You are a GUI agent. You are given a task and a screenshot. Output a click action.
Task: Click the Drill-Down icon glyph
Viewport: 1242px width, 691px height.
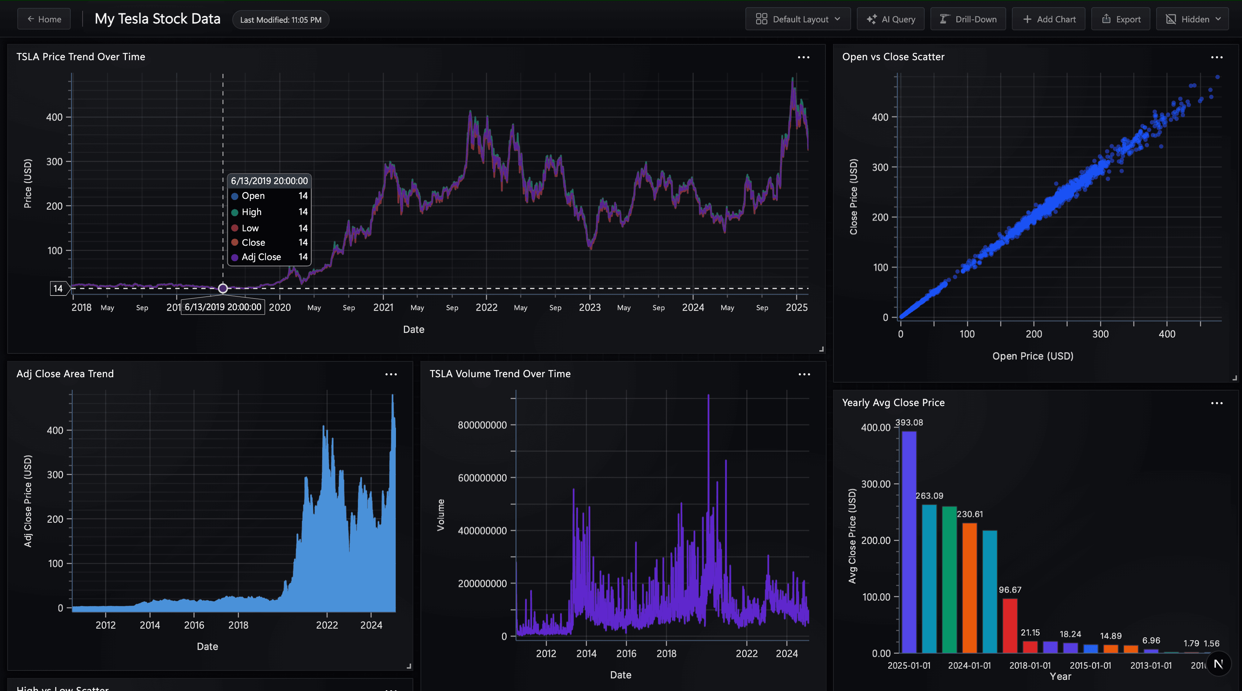945,19
